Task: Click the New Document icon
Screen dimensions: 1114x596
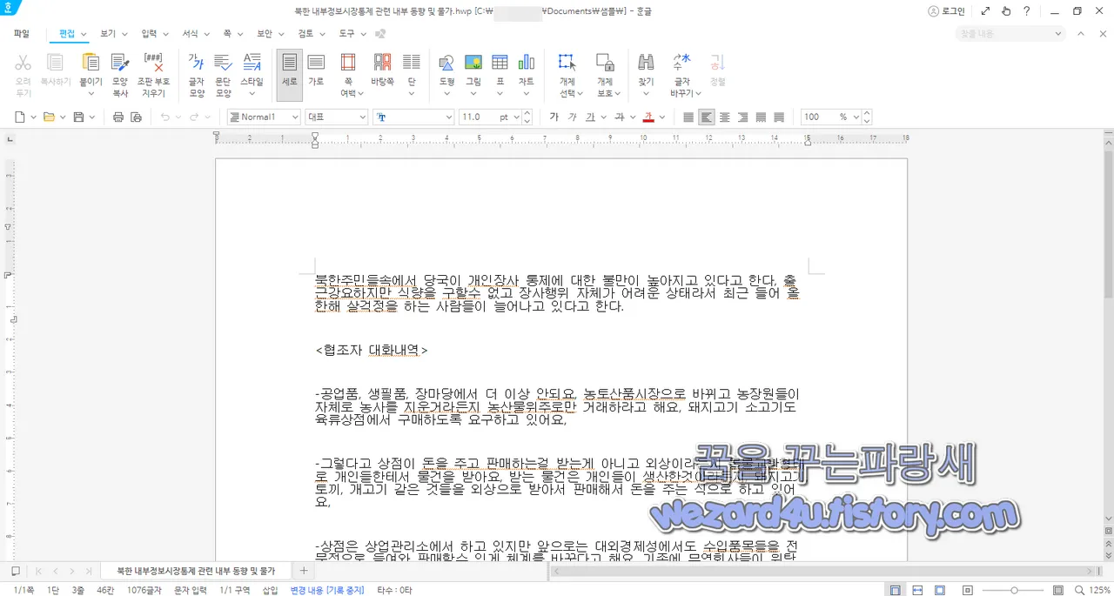Action: 22,117
